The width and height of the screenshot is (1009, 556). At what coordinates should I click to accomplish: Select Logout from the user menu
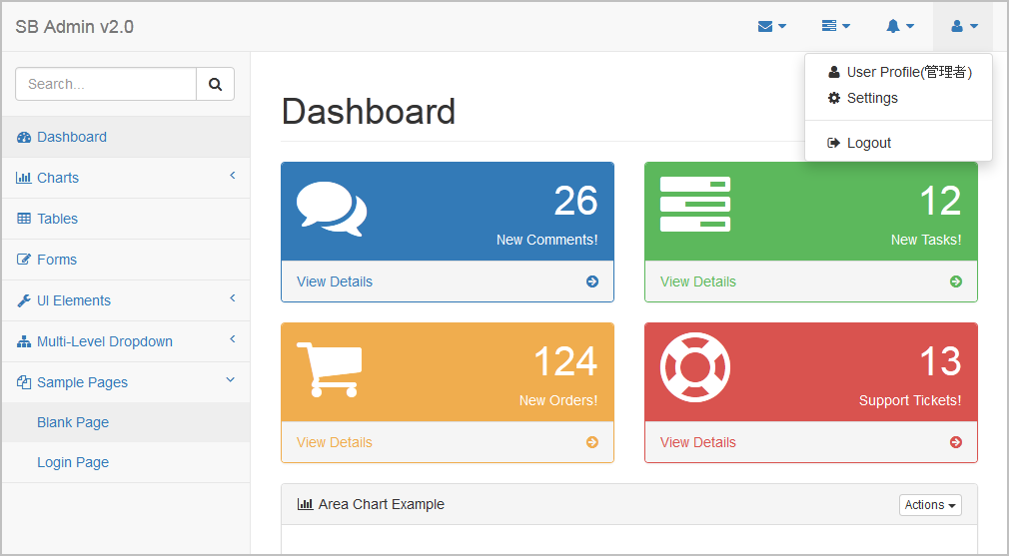pos(899,143)
